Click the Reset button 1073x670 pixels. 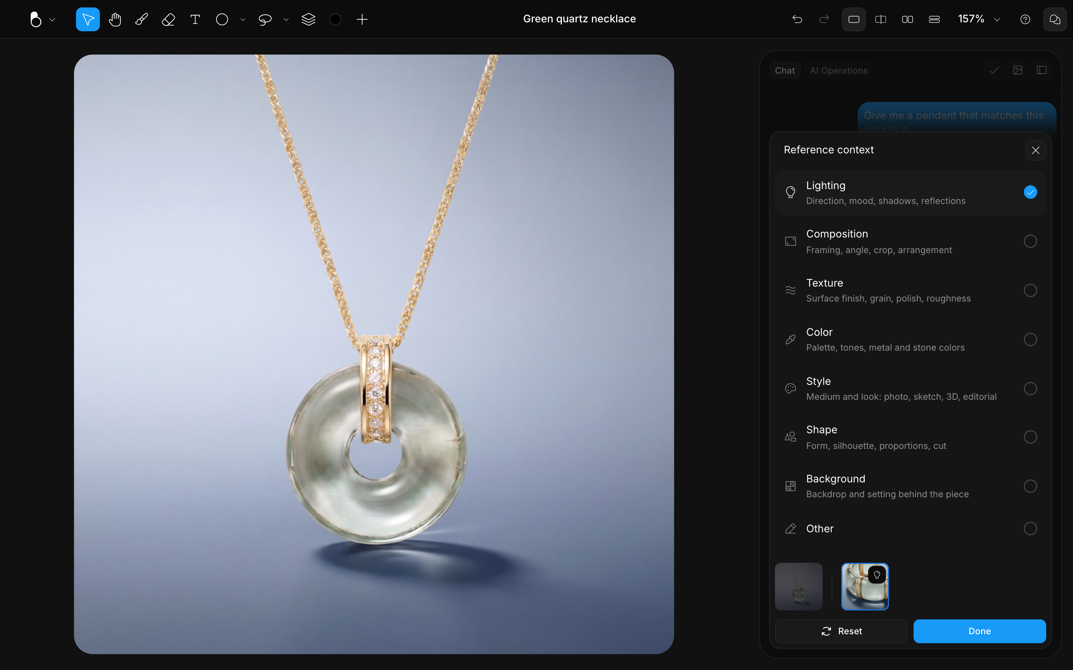pyautogui.click(x=841, y=631)
